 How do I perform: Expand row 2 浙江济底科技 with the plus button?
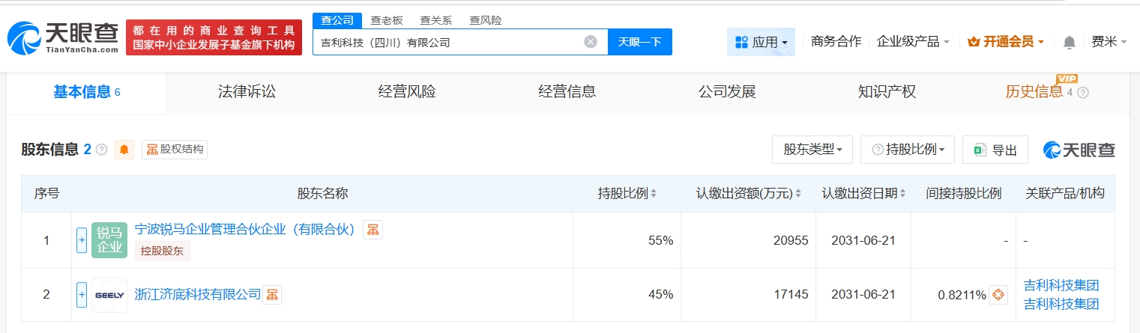[82, 295]
